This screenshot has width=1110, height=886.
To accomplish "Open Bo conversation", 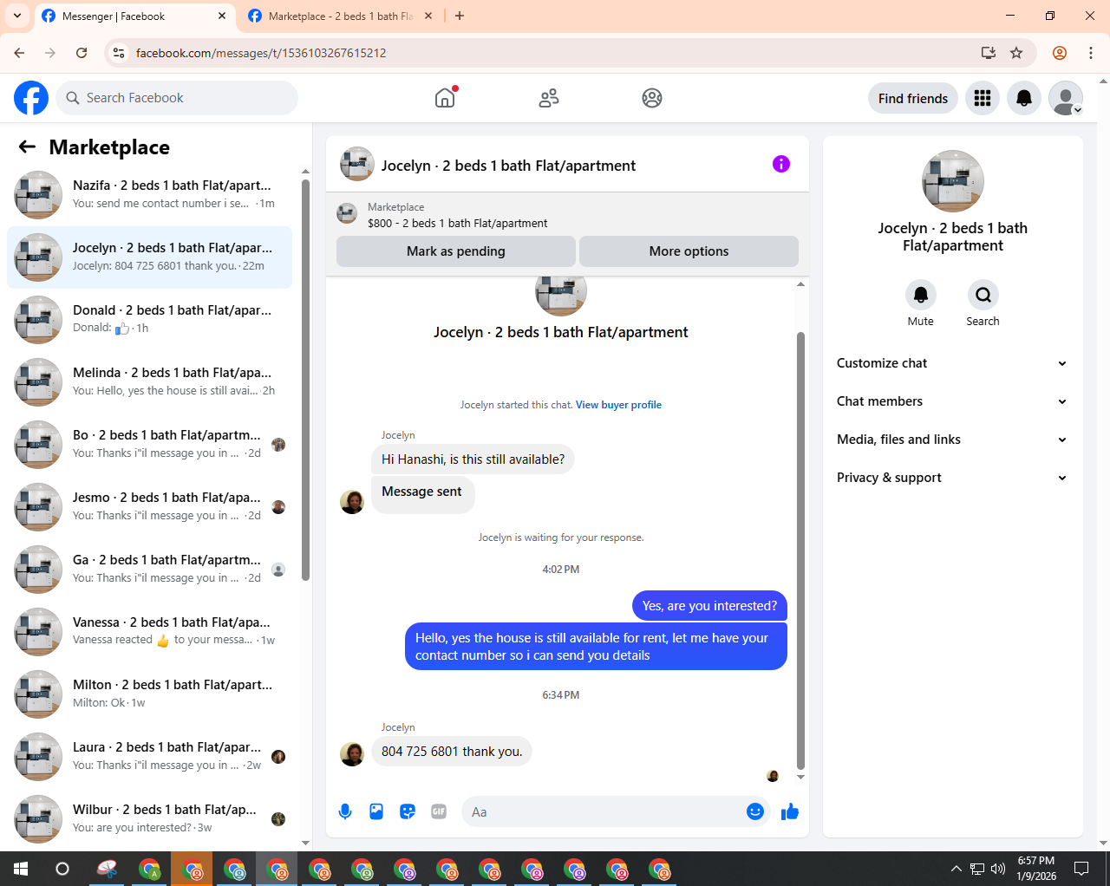I will (149, 445).
